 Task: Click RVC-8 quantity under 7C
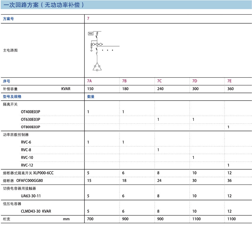click(158, 150)
